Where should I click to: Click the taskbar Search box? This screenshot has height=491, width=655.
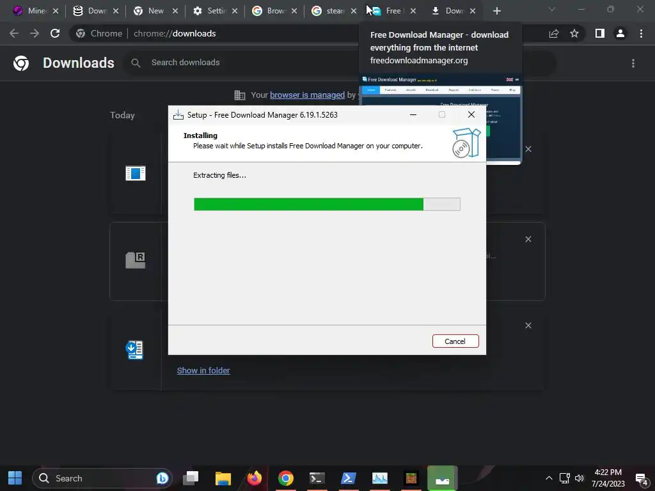click(102, 478)
